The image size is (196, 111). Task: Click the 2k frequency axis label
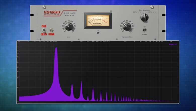tap(125, 42)
